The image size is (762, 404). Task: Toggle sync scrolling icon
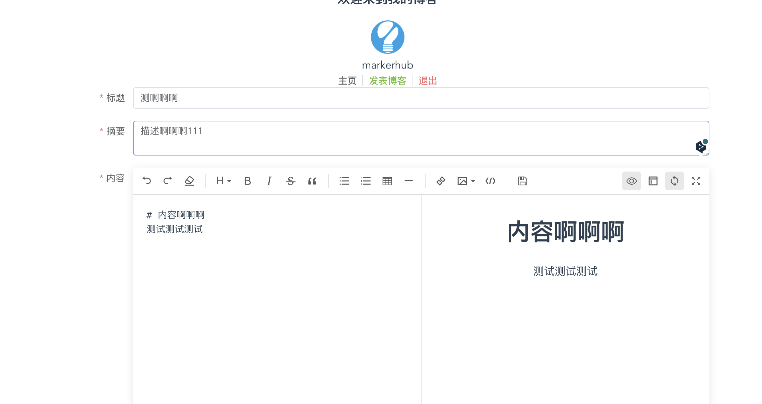(x=674, y=181)
